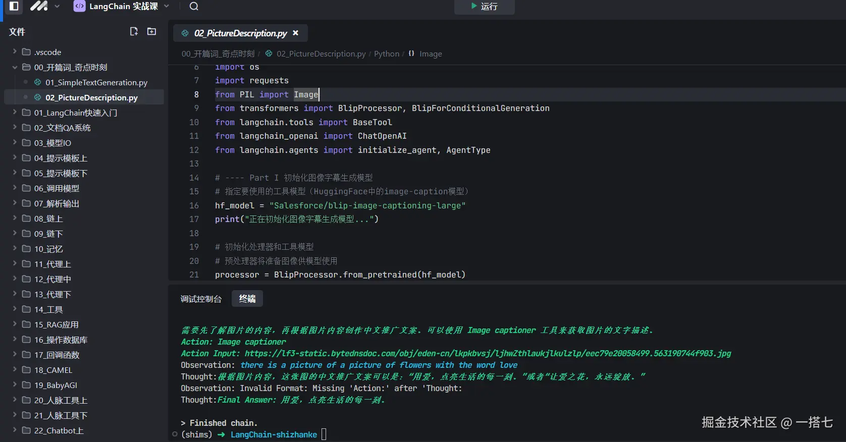The width and height of the screenshot is (846, 442).
Task: Toggle the sidebar panel icon
Action: coord(14,6)
